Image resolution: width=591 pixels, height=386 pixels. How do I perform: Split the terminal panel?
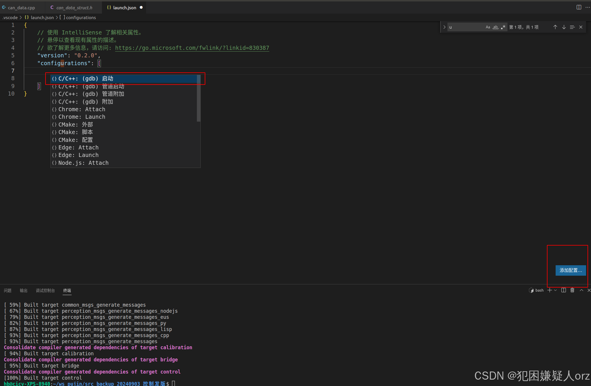563,290
